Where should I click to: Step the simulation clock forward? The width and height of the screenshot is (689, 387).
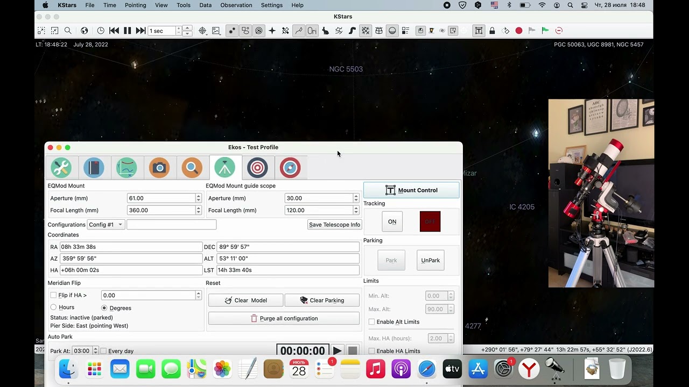140,31
